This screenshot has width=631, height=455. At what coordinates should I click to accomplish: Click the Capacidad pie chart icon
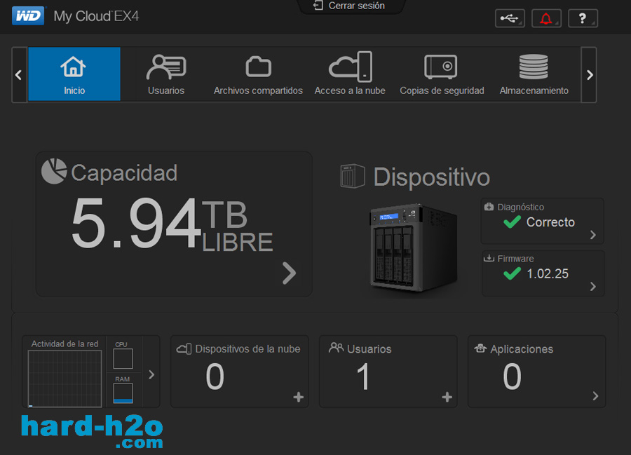tap(54, 171)
